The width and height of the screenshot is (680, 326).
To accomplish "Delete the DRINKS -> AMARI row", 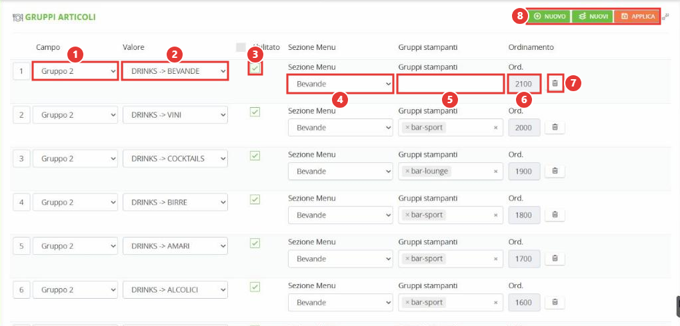I will [x=555, y=258].
